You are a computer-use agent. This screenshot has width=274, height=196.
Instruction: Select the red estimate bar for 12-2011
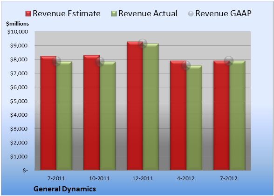[135, 106]
